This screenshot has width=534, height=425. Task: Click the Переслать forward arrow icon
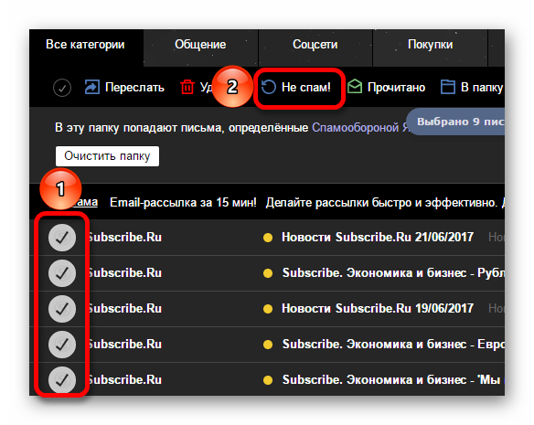92,87
